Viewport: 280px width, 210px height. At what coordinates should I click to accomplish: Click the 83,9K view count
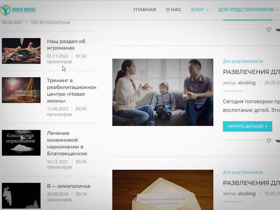coord(81,109)
